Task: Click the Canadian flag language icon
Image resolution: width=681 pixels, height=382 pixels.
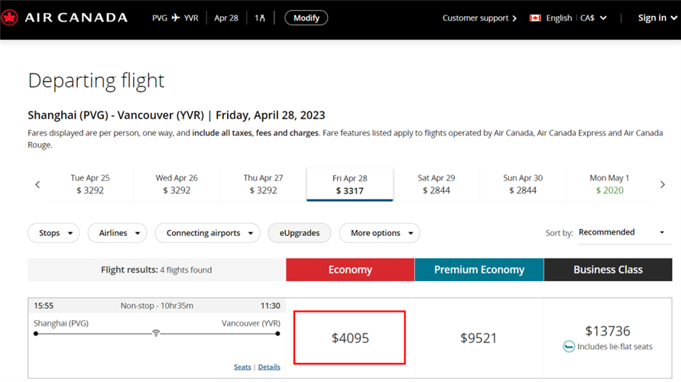Action: coord(535,18)
